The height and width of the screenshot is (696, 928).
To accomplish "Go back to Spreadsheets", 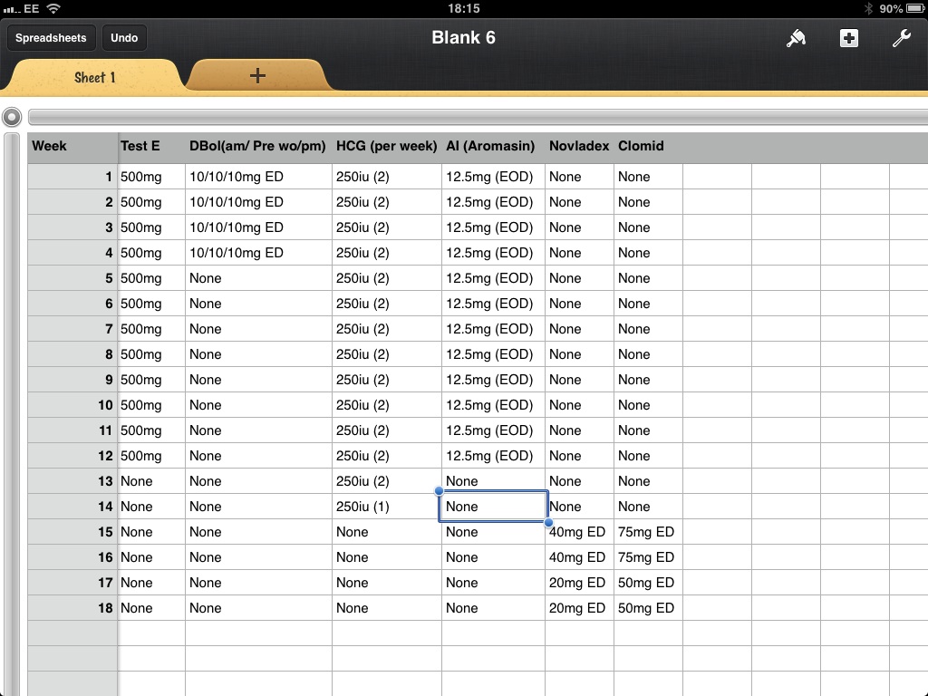I will (x=51, y=38).
